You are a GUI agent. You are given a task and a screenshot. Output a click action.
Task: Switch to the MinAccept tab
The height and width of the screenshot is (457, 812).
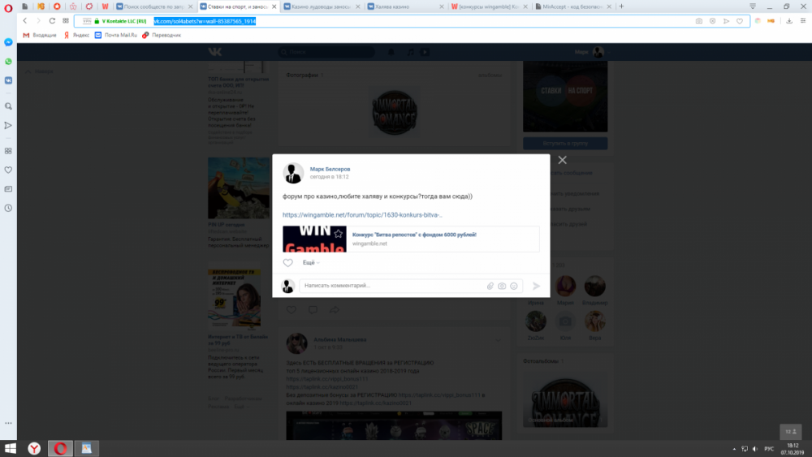coord(572,6)
